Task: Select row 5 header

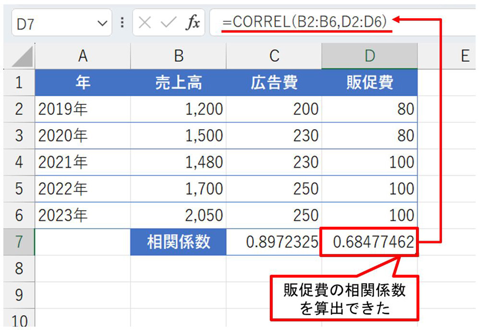Action: [19, 189]
